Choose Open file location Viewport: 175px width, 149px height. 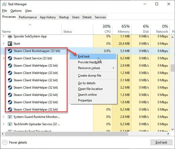pos(93,89)
